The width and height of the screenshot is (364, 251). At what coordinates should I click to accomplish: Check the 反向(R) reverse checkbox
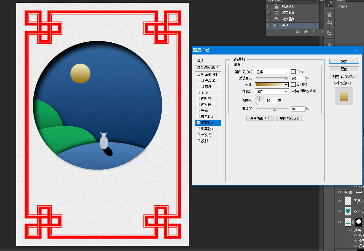(293, 84)
